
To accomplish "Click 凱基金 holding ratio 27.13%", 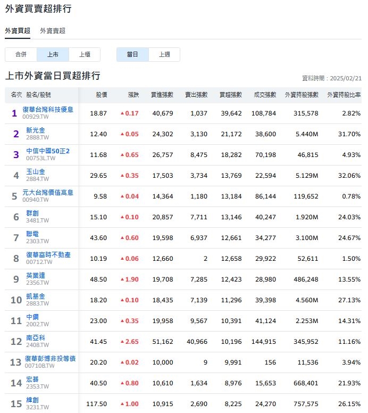I will (349, 300).
